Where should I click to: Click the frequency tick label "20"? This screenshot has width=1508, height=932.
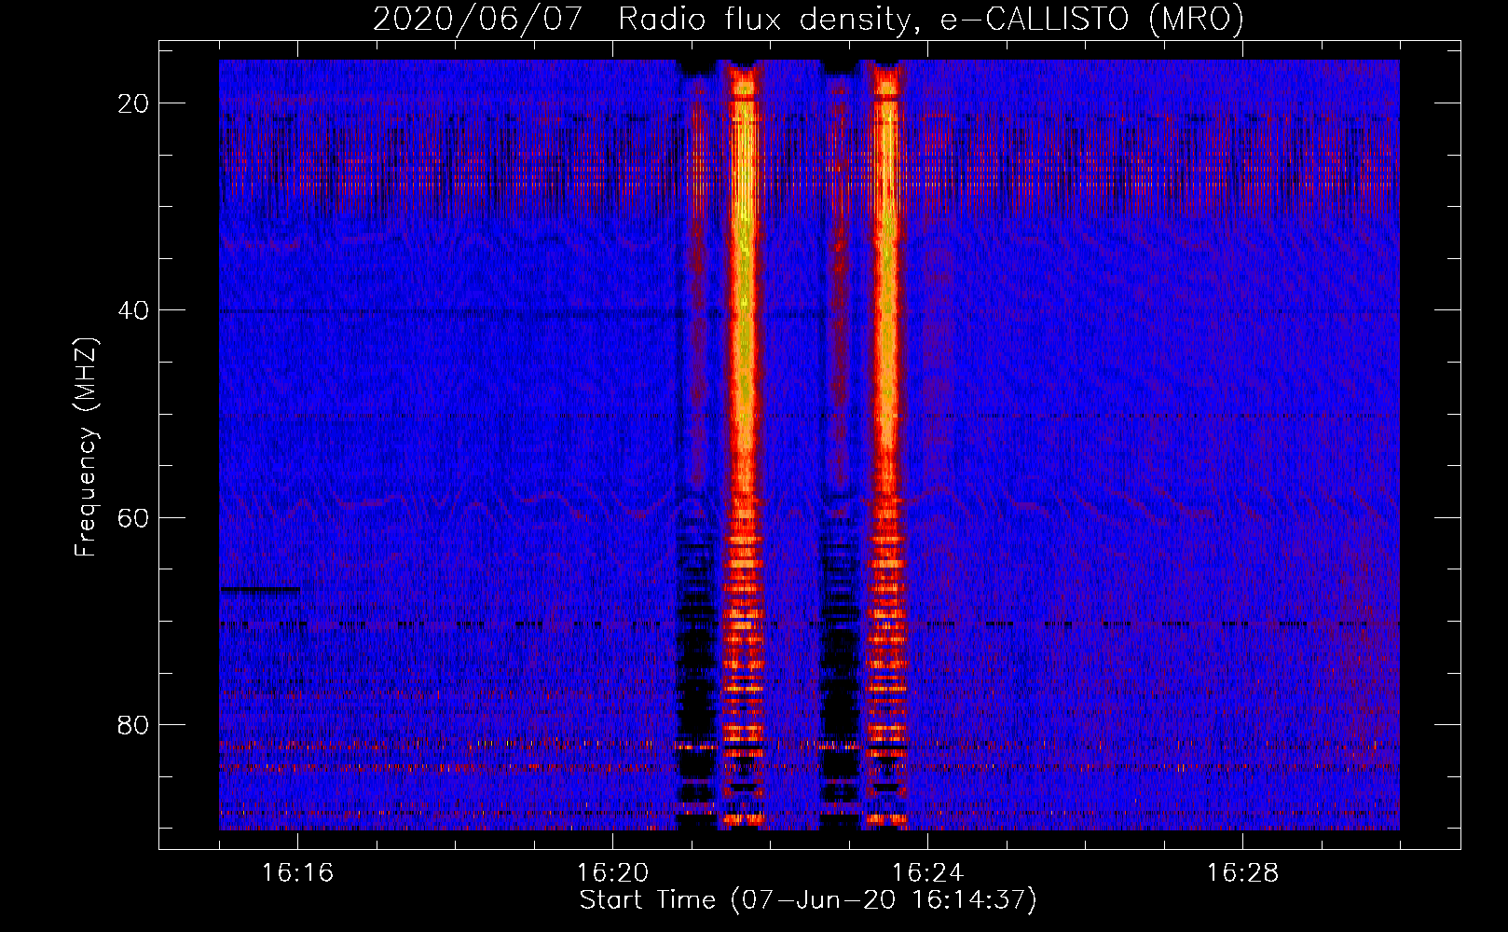(x=134, y=103)
